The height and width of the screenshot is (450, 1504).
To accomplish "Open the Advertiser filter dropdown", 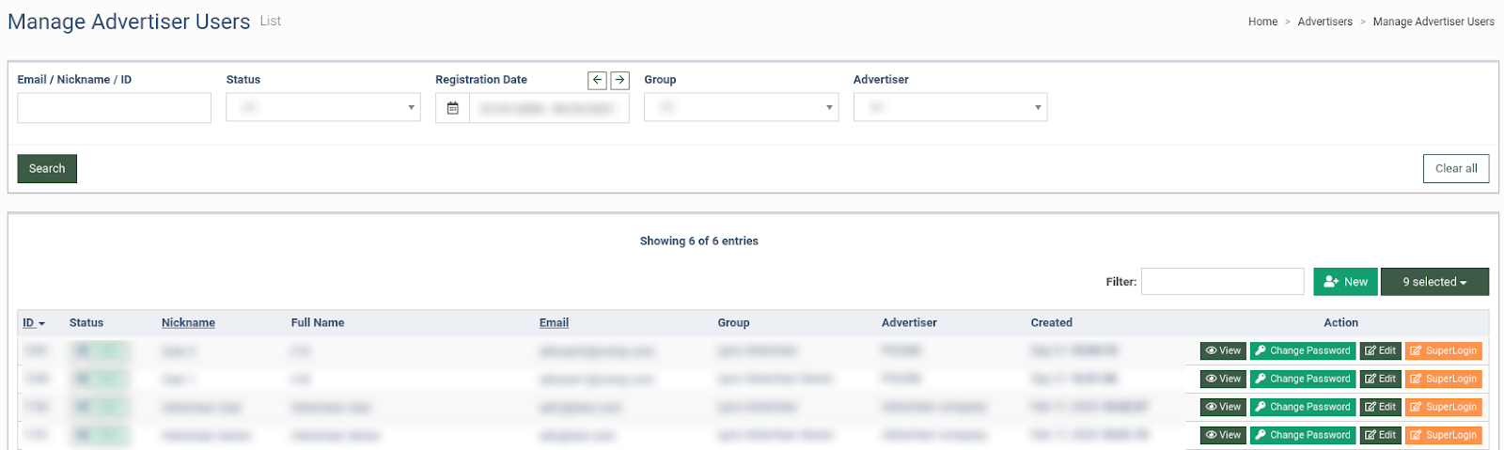I will pyautogui.click(x=950, y=107).
